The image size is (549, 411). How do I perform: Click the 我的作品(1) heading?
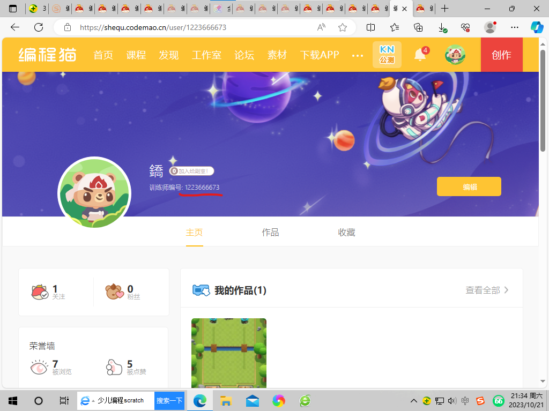[240, 290]
